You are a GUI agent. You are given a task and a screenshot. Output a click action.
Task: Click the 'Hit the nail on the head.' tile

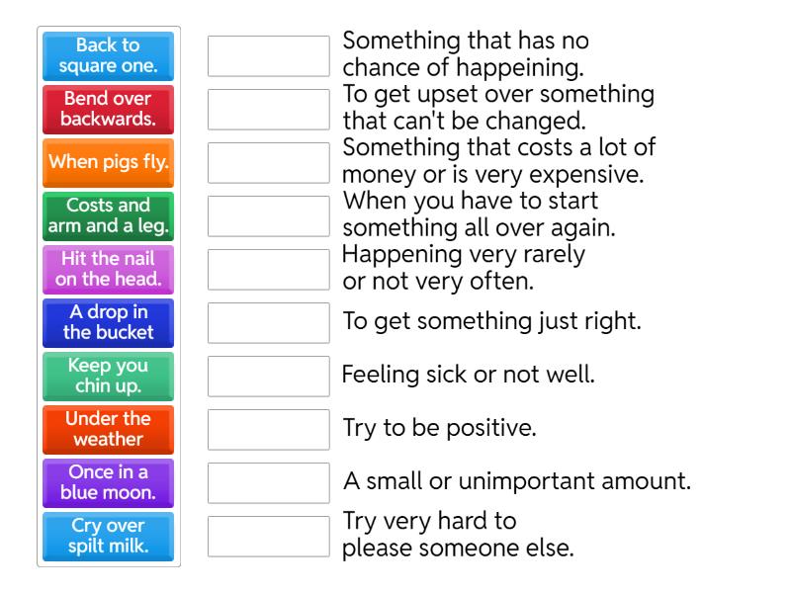pyautogui.click(x=108, y=270)
